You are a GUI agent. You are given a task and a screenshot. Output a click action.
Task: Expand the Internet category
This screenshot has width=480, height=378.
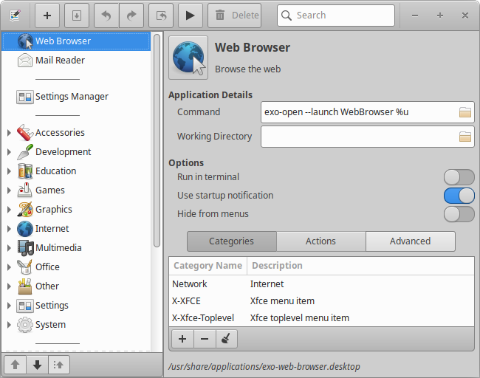tap(9, 229)
